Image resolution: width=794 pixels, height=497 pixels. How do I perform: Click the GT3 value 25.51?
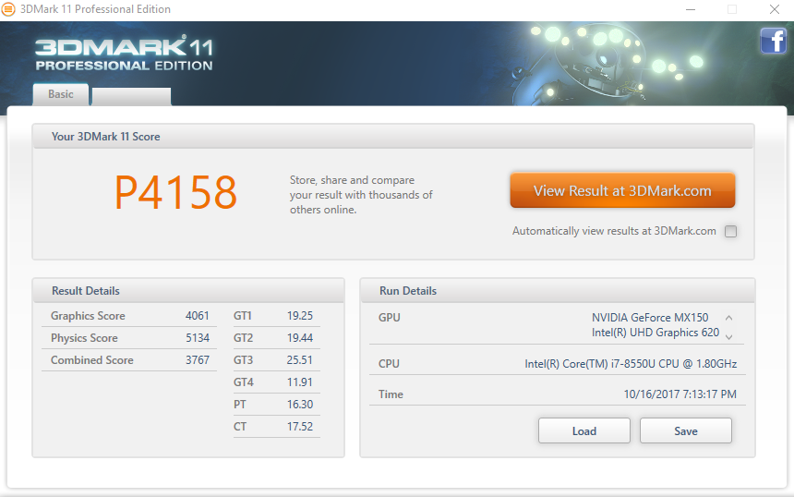[x=300, y=360]
